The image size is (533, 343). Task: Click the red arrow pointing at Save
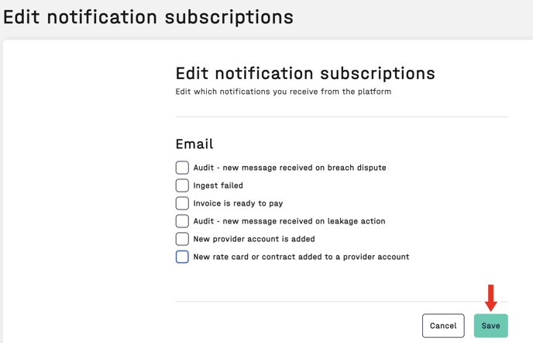click(x=490, y=298)
